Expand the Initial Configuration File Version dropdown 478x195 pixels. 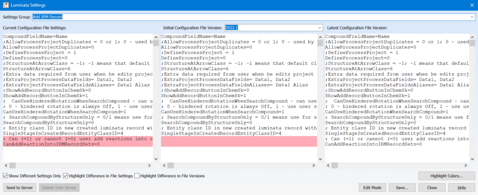[319, 28]
